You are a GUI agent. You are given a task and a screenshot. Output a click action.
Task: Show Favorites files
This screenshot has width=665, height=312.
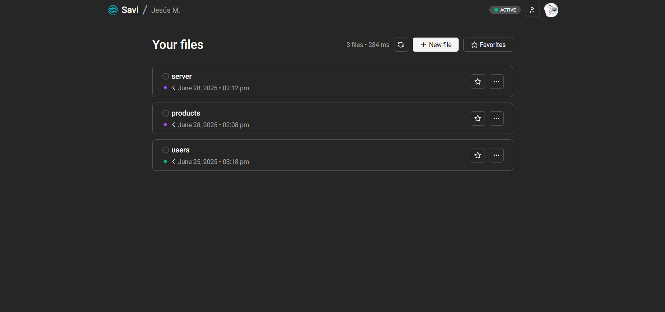[x=488, y=45]
